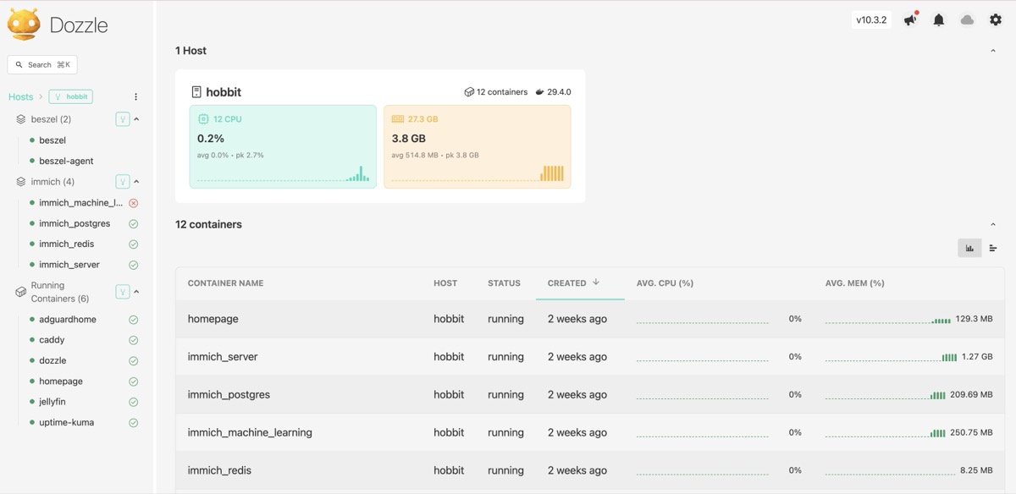Open the dozzle container
Image resolution: width=1016 pixels, height=494 pixels.
point(52,360)
